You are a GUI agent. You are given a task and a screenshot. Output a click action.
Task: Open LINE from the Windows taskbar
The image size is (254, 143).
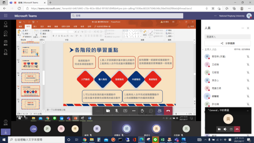coord(155,140)
